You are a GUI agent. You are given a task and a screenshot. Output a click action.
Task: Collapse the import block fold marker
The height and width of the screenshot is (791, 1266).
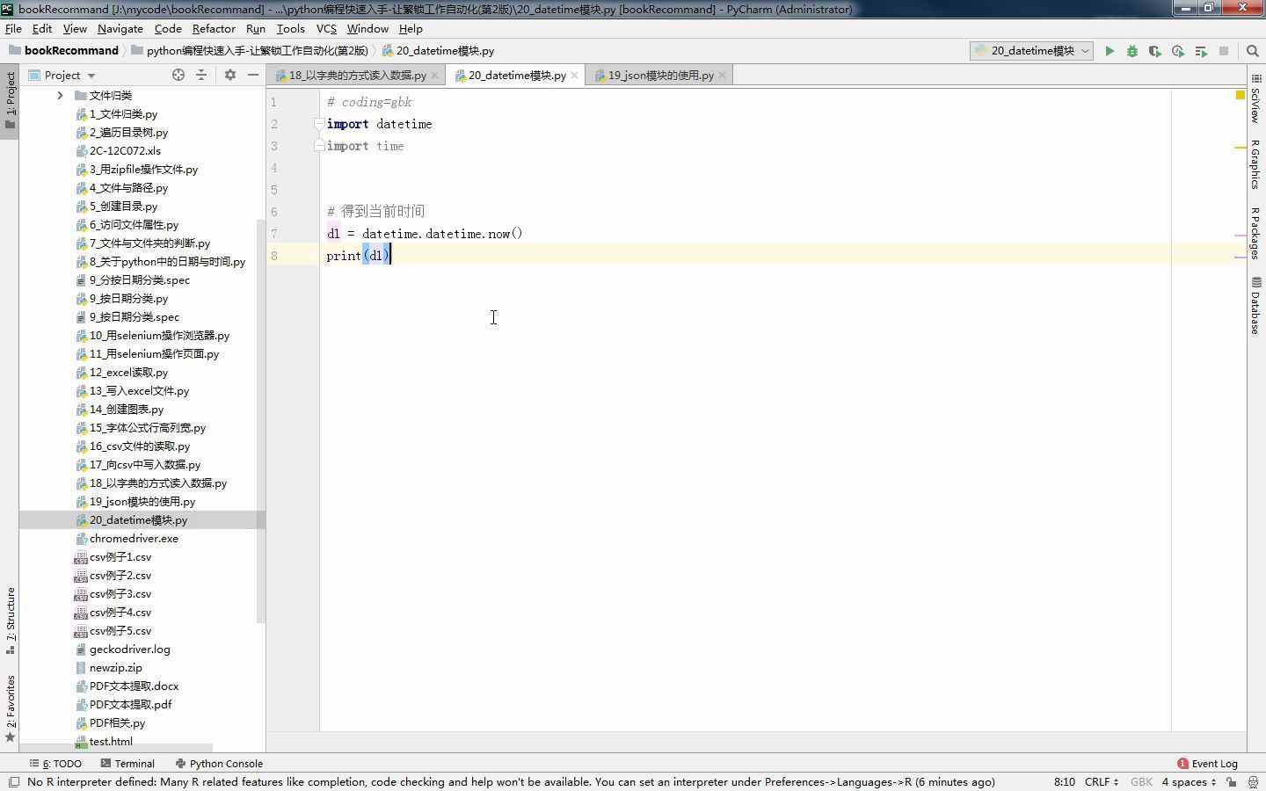[x=319, y=124]
